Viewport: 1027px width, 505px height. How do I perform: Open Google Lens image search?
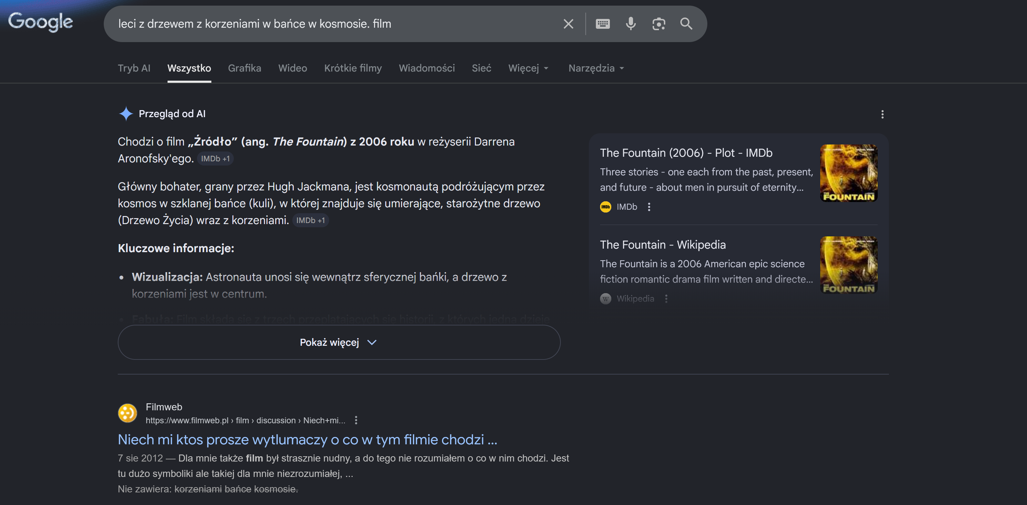tap(659, 24)
